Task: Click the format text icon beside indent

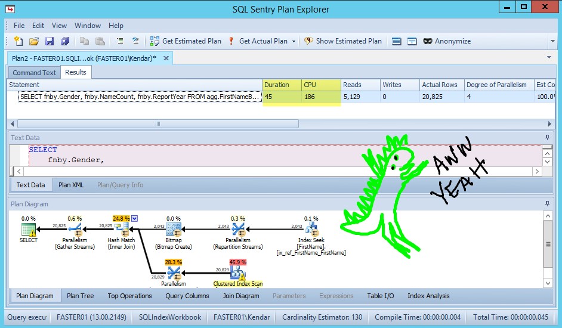Action: click(135, 41)
